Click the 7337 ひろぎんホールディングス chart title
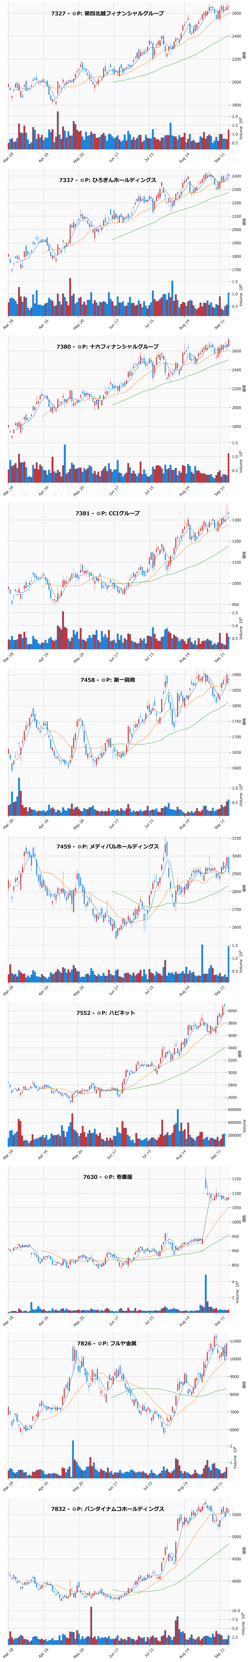This screenshot has width=249, height=1662. click(x=107, y=180)
